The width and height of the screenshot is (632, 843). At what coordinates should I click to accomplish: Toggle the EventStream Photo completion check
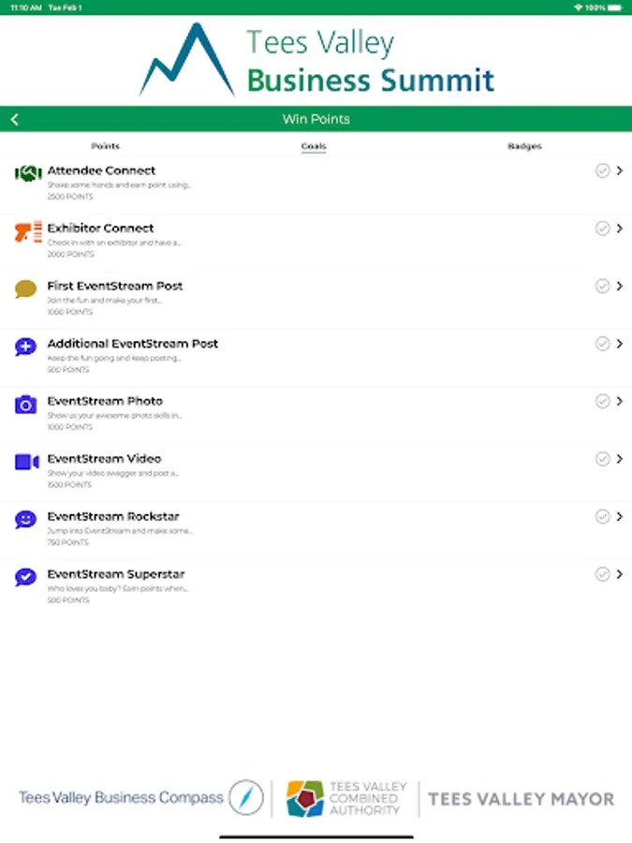click(x=602, y=401)
